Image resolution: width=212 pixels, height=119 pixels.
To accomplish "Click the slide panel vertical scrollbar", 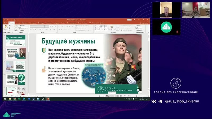I will click(28, 64).
